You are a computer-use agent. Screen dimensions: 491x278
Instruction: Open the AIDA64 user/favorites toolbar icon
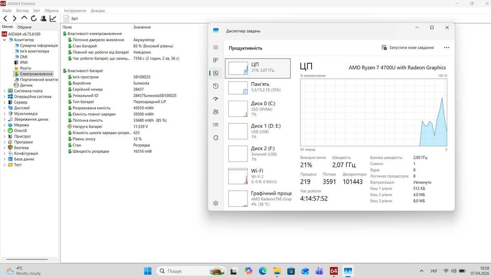click(x=43, y=19)
